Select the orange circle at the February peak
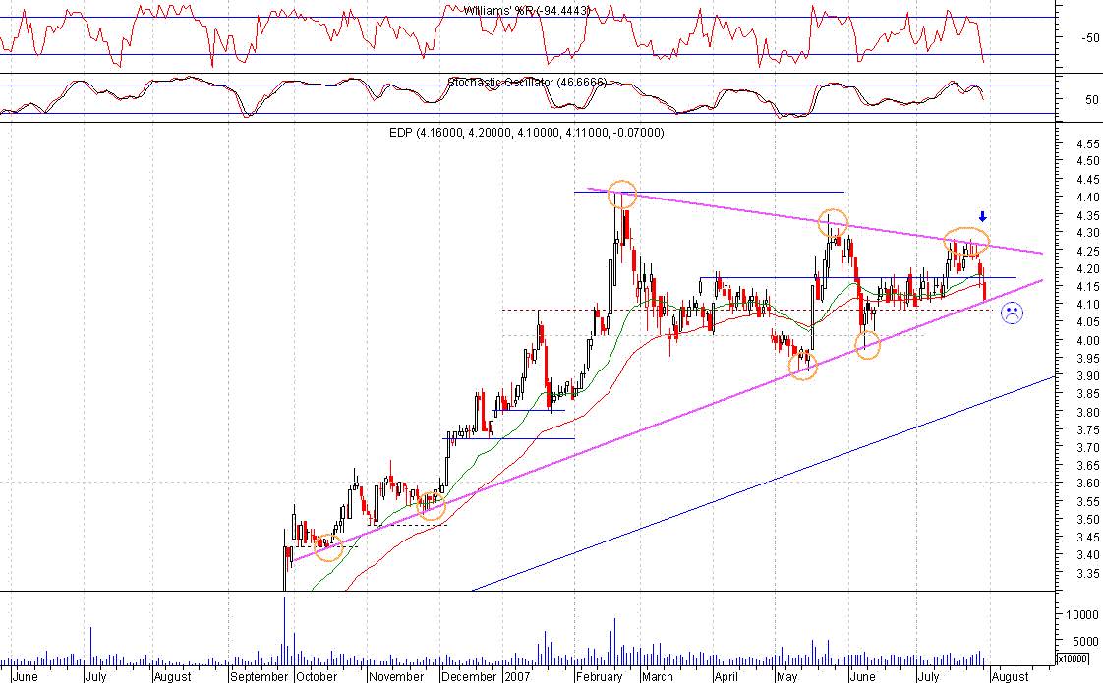 622,195
